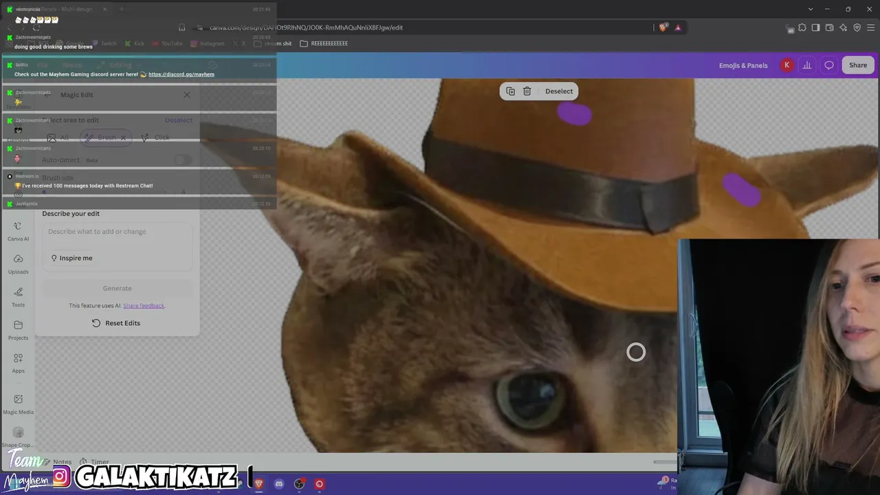Screen dimensions: 880x495
Task: Open the browser hamburger menu
Action: pyautogui.click(x=870, y=27)
